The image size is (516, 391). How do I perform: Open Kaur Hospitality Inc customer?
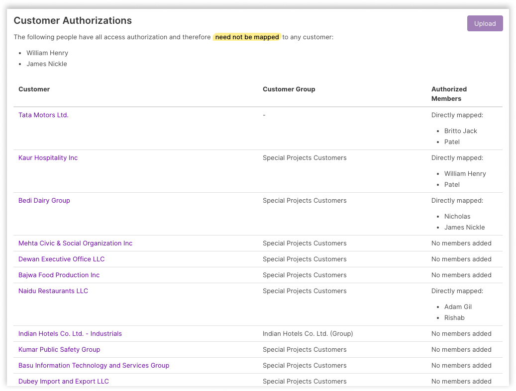click(x=48, y=157)
